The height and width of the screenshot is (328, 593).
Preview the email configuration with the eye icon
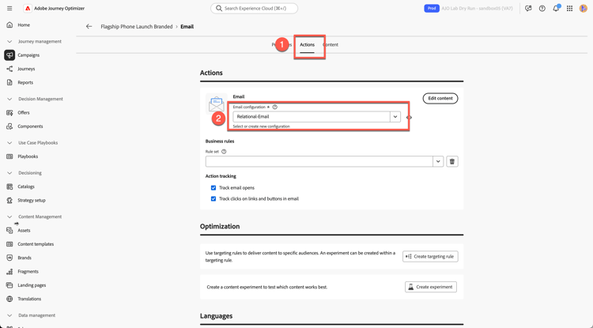coord(409,118)
